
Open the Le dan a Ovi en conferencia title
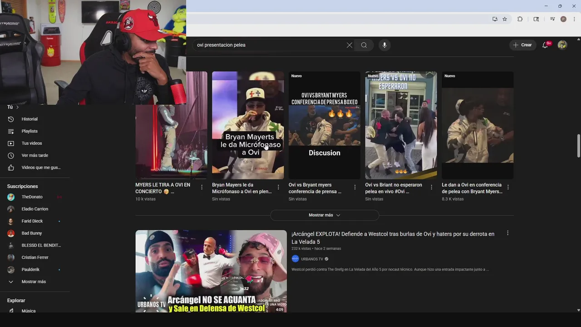pos(472,188)
